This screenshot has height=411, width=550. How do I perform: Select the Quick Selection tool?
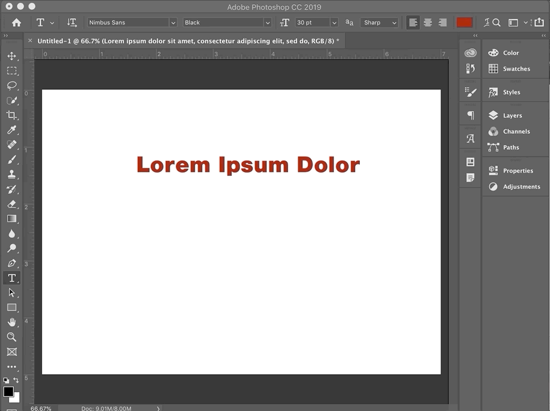11,101
